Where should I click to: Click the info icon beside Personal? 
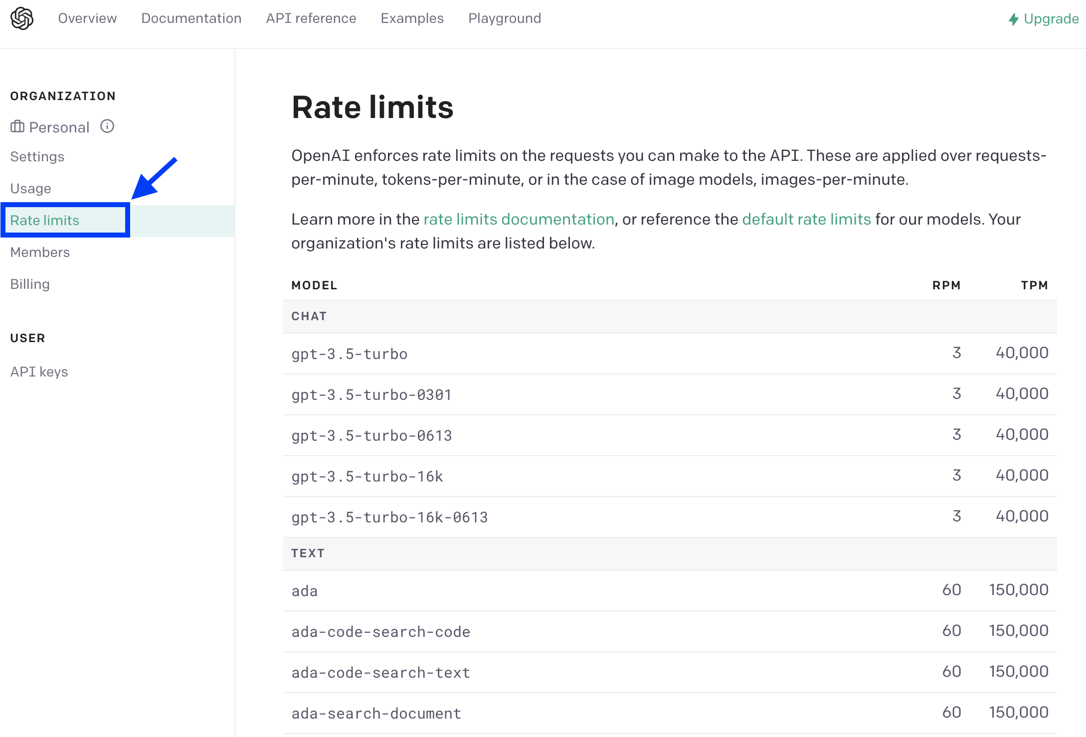(107, 126)
